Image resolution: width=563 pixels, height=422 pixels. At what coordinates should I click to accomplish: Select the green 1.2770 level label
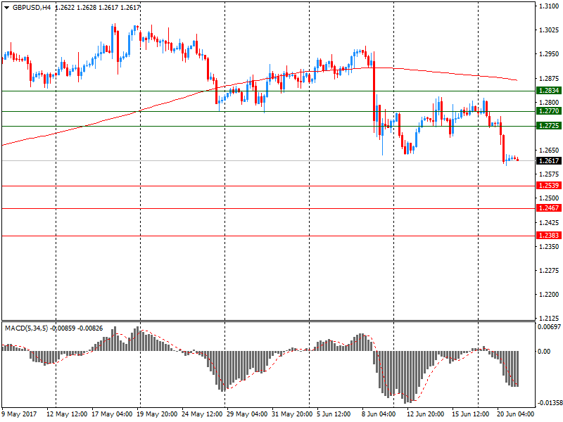pyautogui.click(x=548, y=111)
